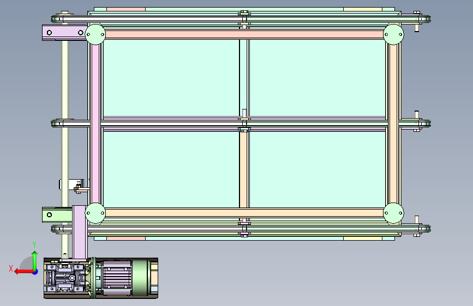Select the top-left purple mounting bracket with two holes
473x306 pixels.
tap(64, 33)
